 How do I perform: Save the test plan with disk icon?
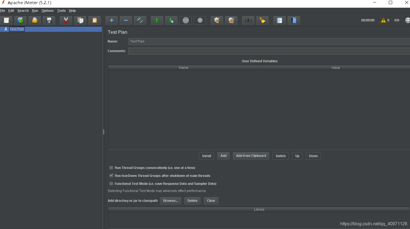click(49, 20)
